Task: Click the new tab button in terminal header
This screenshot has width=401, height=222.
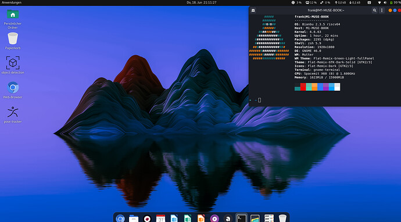Action: [x=253, y=10]
